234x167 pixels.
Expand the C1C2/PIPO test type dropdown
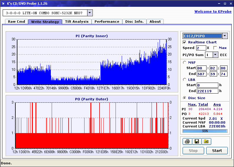coord(225,36)
